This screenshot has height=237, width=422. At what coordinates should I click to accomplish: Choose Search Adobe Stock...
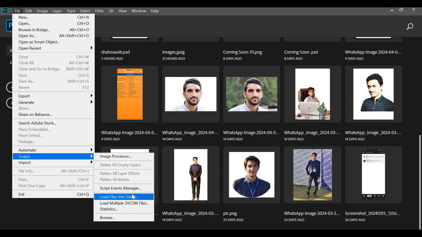(53, 123)
